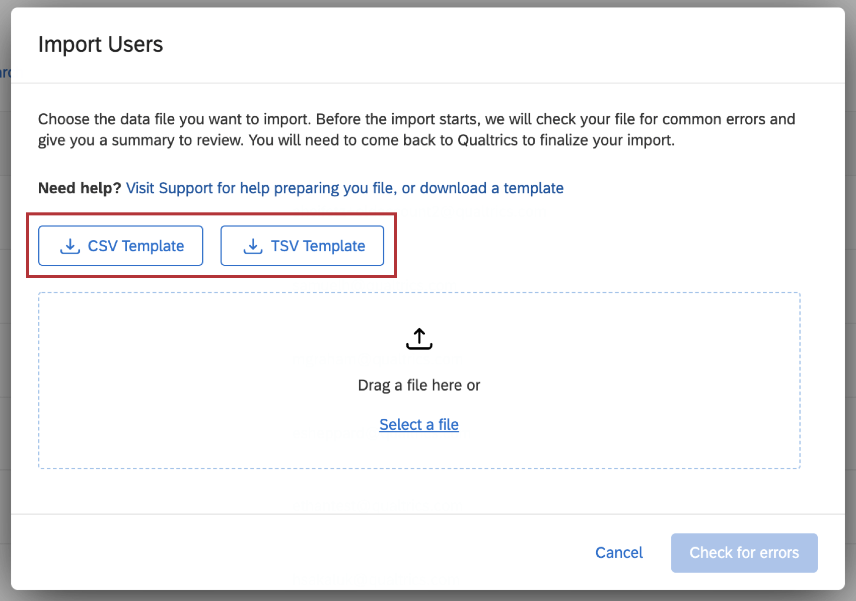Click the Import Users dialog title
Image resolution: width=856 pixels, height=601 pixels.
[x=100, y=44]
